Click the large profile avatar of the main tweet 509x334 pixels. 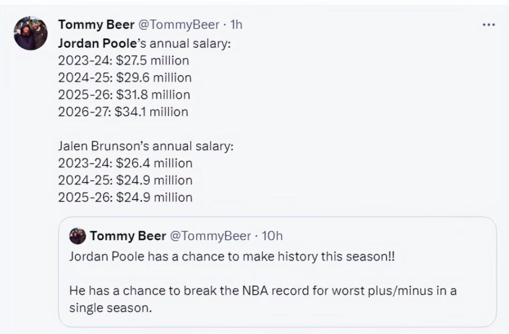[x=31, y=33]
